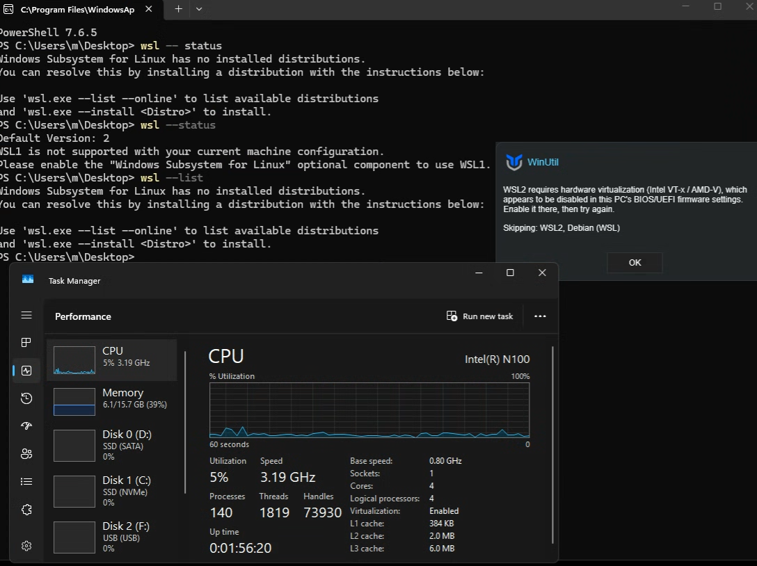
Task: Minimize the terminal window
Action: 686,6
